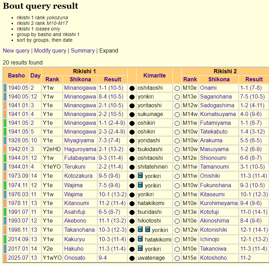Click second video icon in Takanohana row
The height and width of the screenshot is (265, 269).
pyautogui.click(x=148, y=229)
